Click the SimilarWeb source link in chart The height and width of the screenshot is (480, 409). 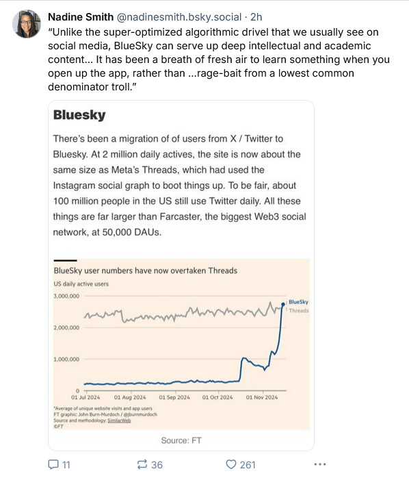[119, 420]
